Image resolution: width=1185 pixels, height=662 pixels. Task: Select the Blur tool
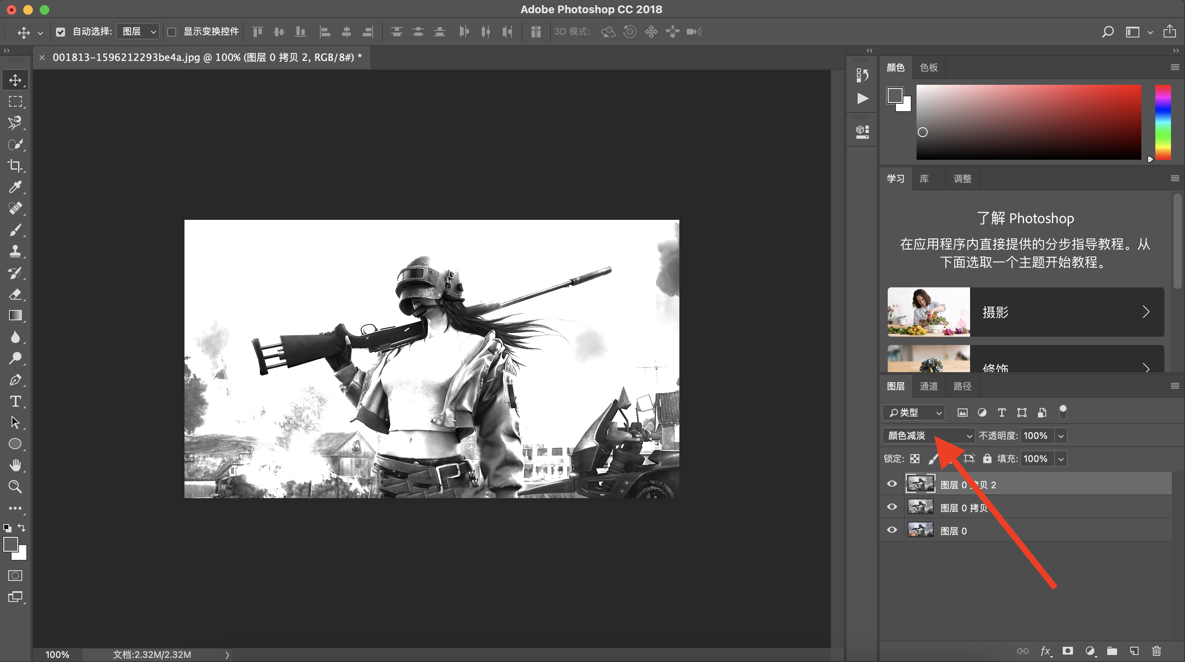coord(15,337)
